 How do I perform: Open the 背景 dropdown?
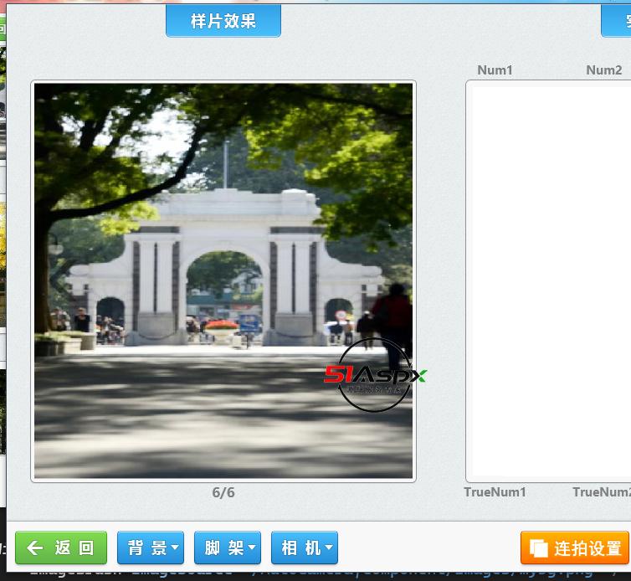click(151, 548)
